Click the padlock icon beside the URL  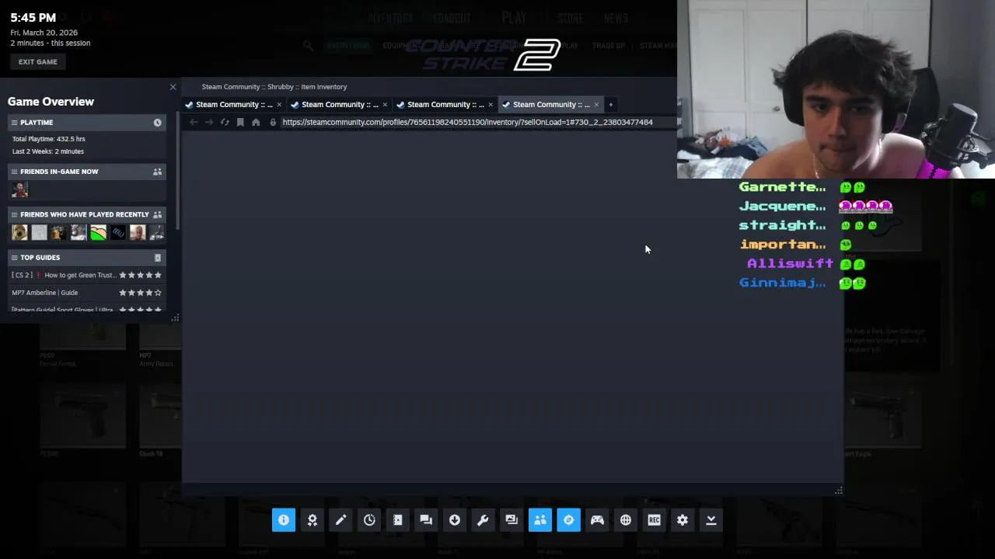pyautogui.click(x=273, y=122)
